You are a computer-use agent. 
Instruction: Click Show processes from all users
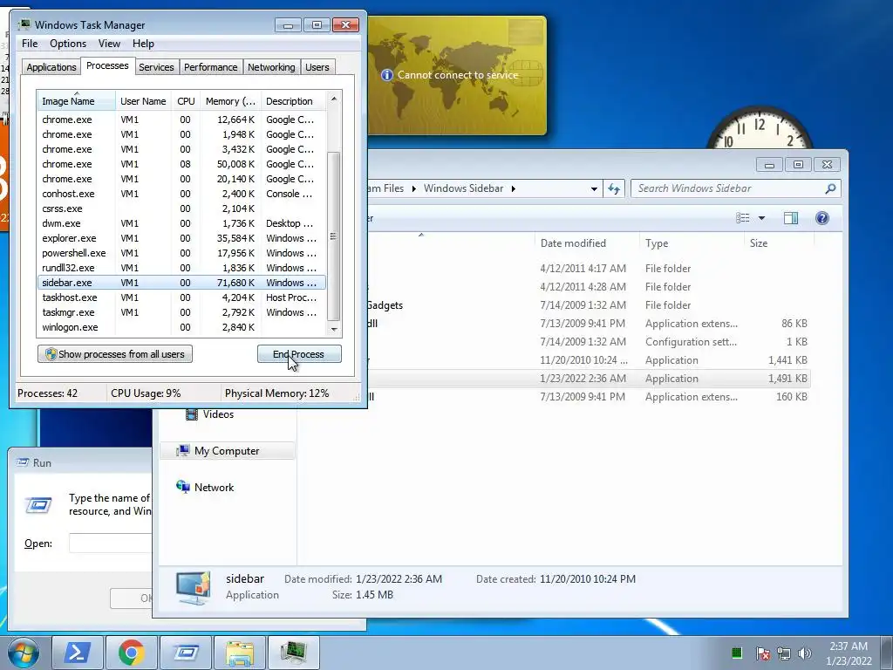point(115,354)
